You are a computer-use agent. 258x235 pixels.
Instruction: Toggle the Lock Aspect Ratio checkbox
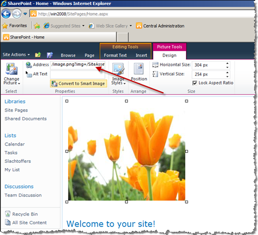point(195,83)
